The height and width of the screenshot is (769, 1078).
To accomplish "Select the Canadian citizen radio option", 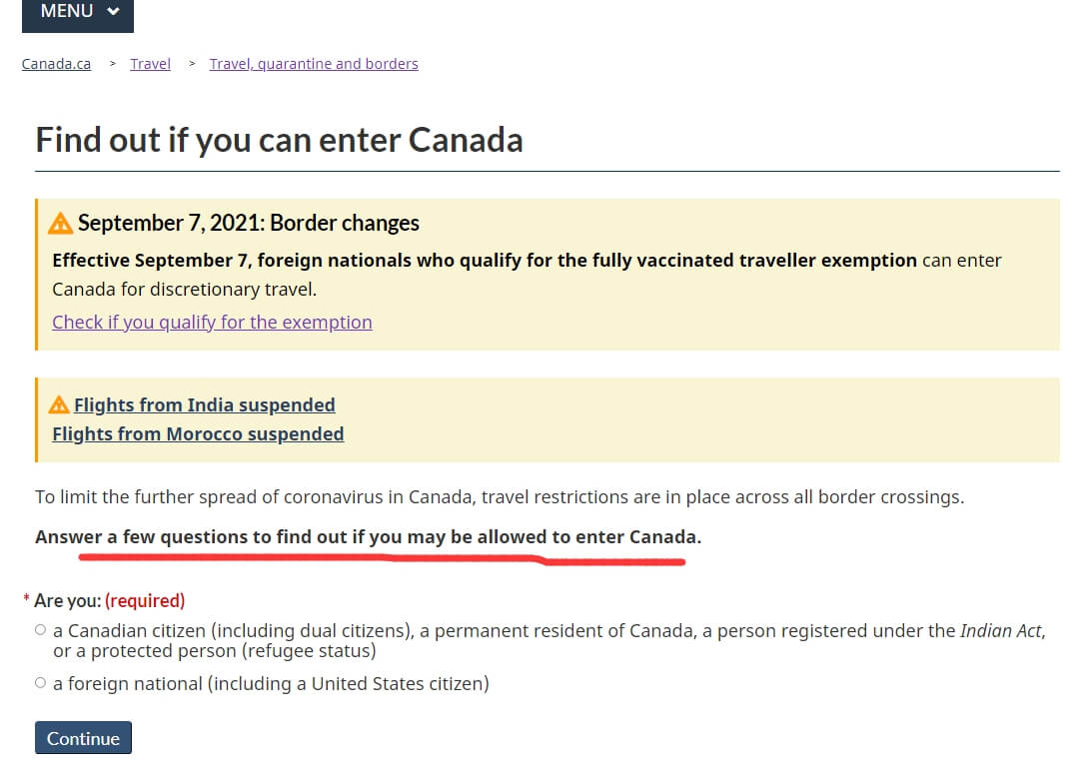I will (41, 630).
